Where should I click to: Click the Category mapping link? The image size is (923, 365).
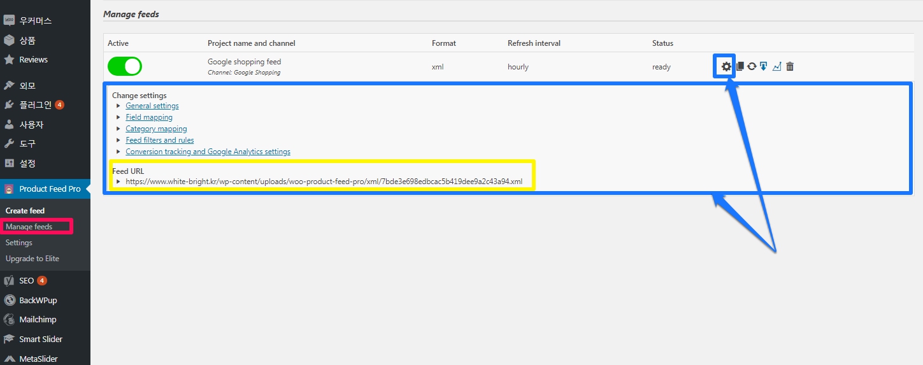tap(156, 129)
